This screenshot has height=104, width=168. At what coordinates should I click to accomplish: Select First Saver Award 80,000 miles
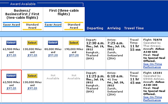pos(53,43)
